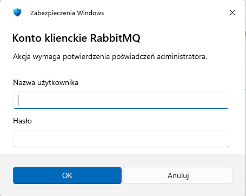The image size is (246, 196).
Task: Click the word potwierdzenia in the message
Action: pyautogui.click(x=86, y=57)
